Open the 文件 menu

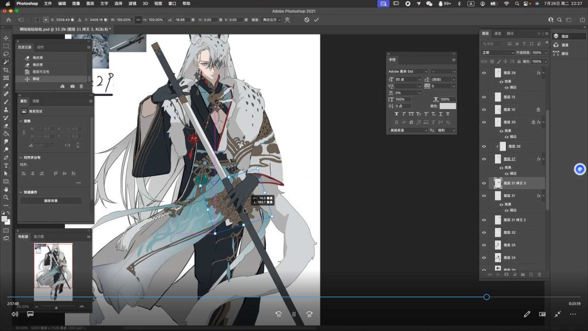click(x=48, y=3)
